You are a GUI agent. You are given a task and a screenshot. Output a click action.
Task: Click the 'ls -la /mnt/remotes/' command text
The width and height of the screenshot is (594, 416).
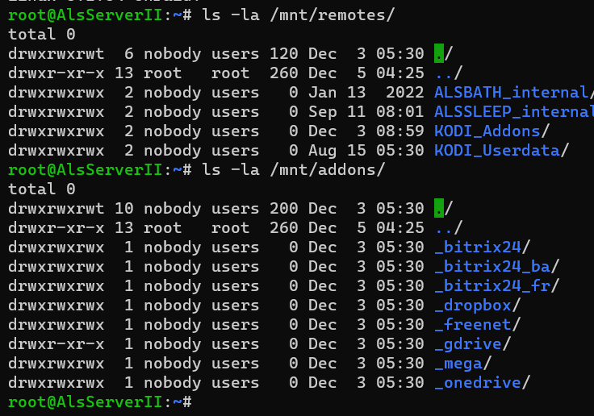[x=298, y=15]
